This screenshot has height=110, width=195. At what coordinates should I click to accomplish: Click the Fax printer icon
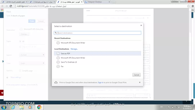[x=58, y=66]
